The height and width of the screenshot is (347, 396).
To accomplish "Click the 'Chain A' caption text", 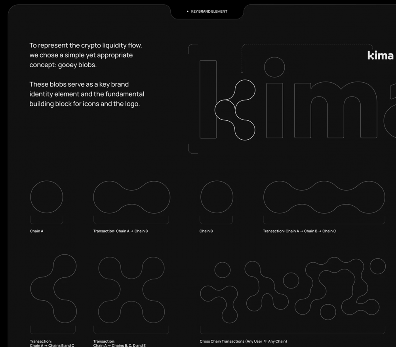I will pyautogui.click(x=36, y=231).
